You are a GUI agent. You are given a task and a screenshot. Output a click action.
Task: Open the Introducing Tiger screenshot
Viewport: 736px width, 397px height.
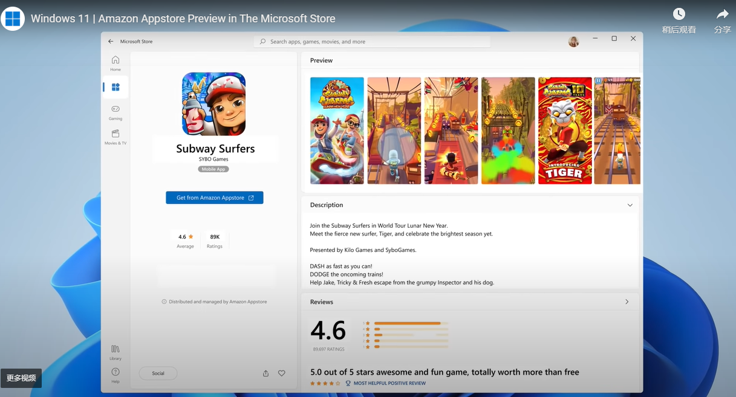tap(565, 131)
